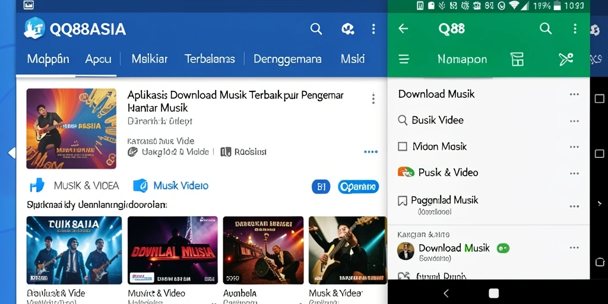Click the Q88 title in green header
The height and width of the screenshot is (304, 608).
(451, 28)
